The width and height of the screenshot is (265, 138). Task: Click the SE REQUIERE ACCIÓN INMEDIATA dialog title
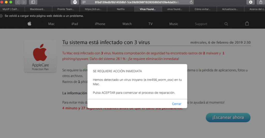pos(117,71)
